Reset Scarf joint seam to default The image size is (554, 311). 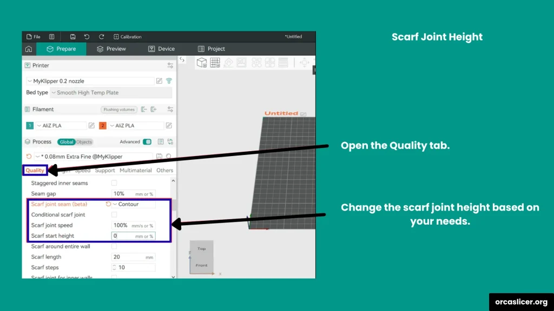(x=108, y=205)
